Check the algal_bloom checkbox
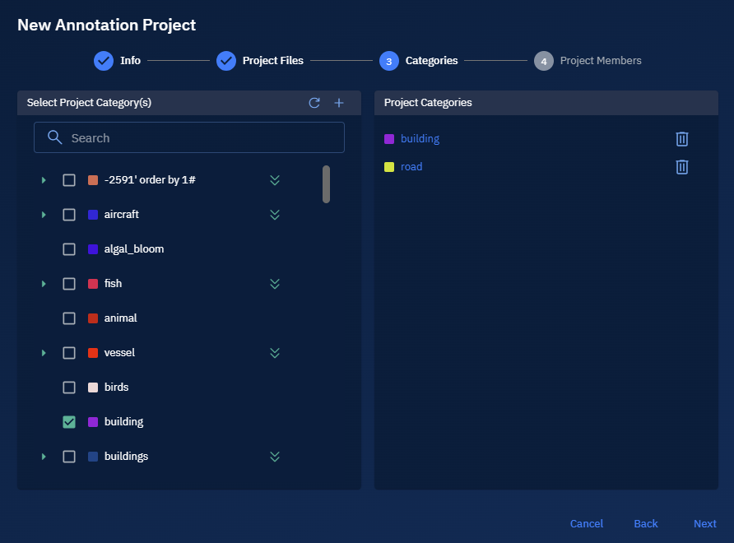734x543 pixels. pos(69,249)
